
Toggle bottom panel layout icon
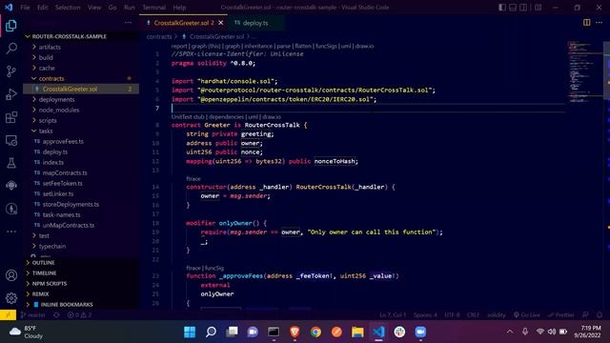click(x=513, y=8)
